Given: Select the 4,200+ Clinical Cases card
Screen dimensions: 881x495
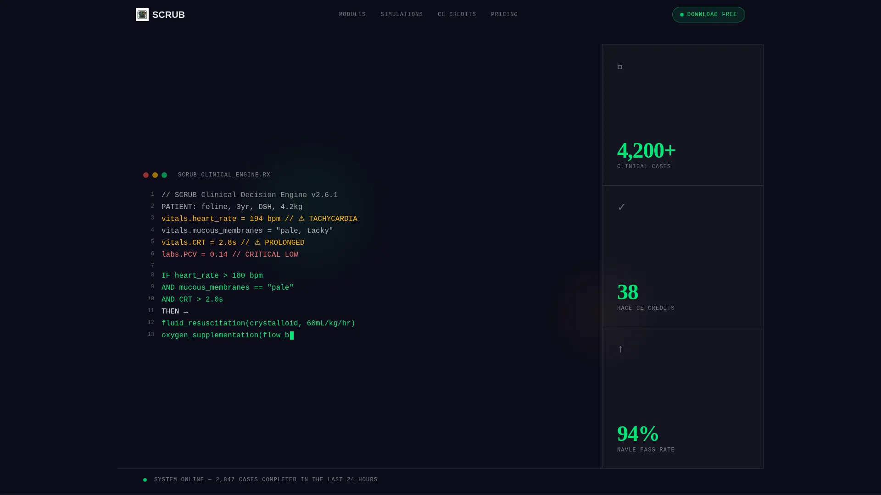Looking at the screenshot, I should click(x=683, y=115).
